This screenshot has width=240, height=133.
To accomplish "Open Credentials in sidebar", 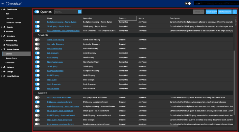I will pos(10,63).
